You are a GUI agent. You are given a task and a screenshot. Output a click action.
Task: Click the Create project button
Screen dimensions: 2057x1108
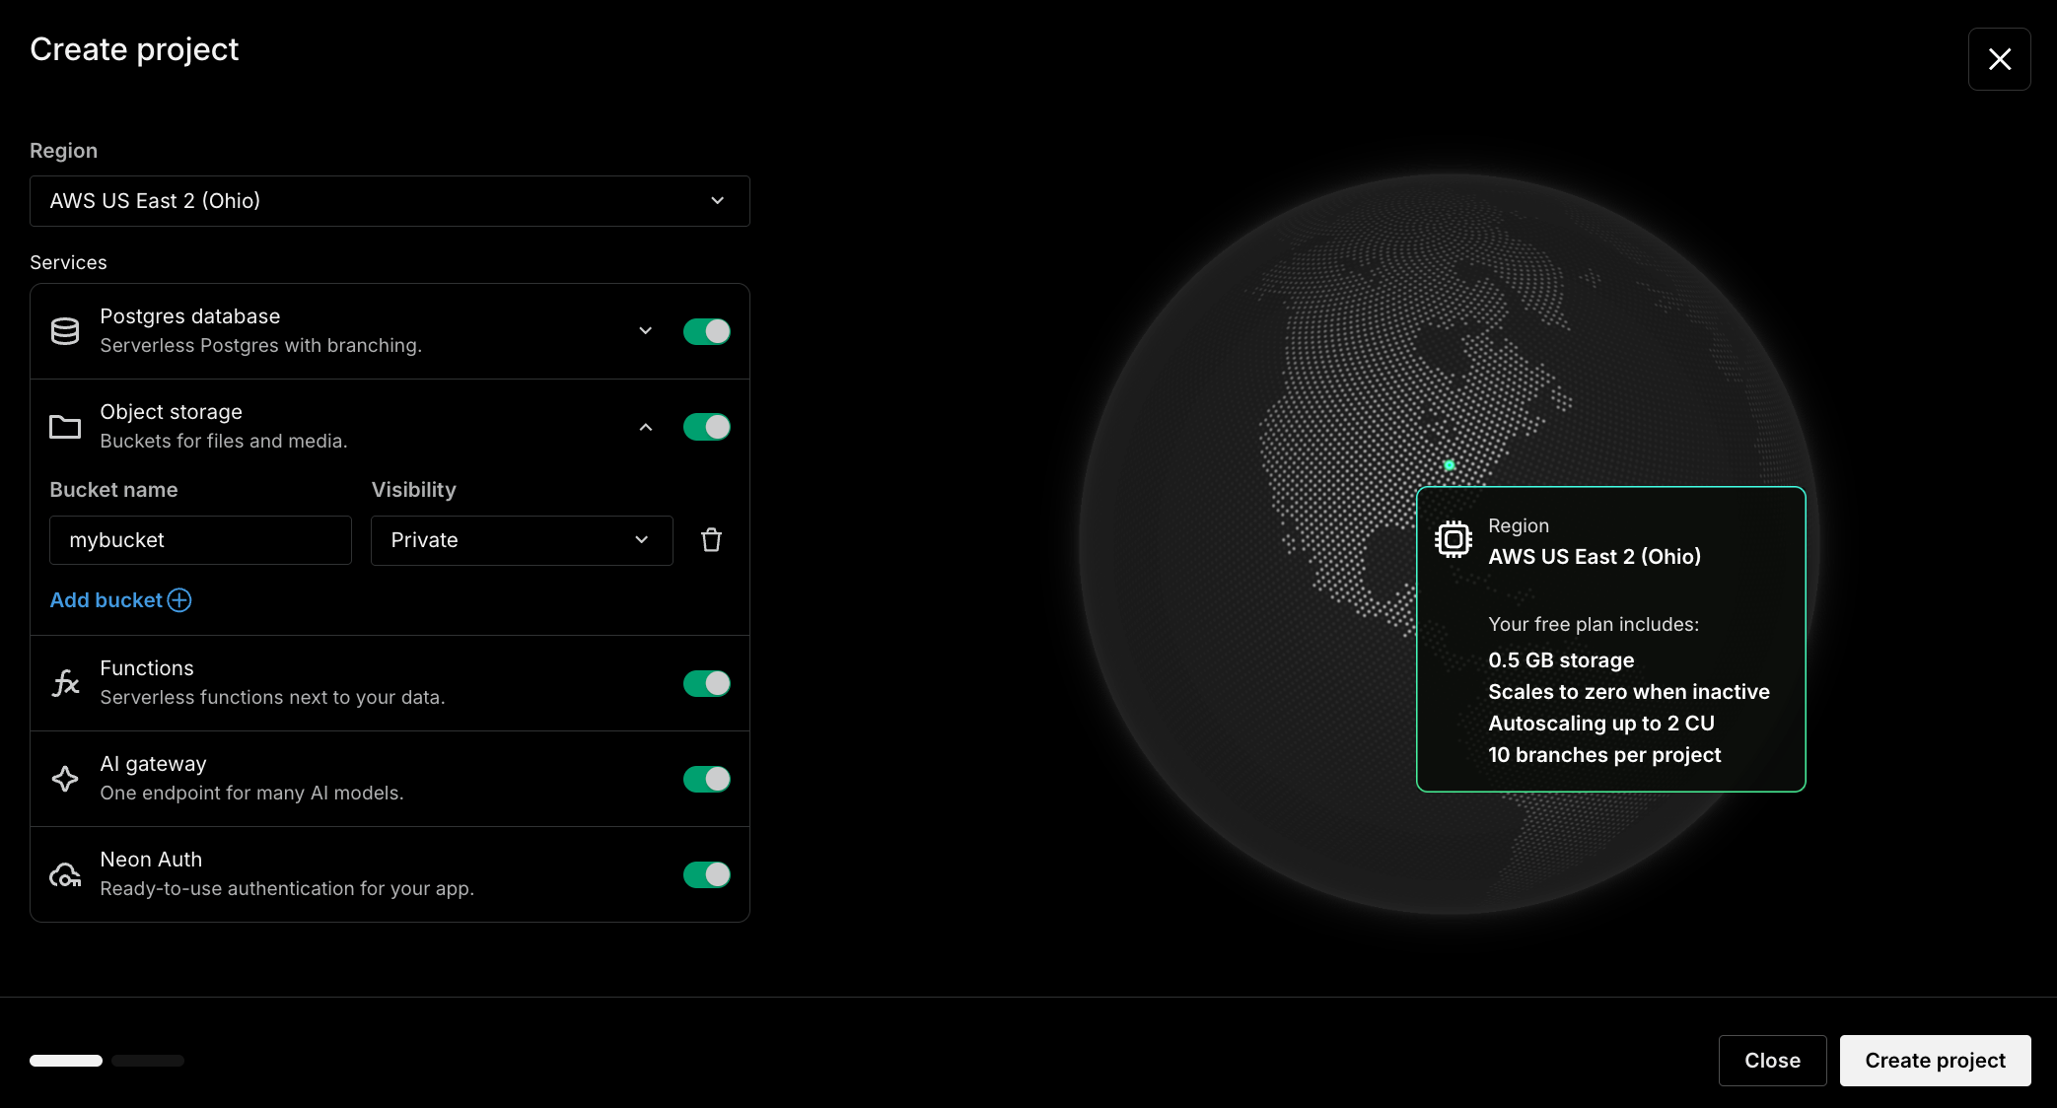[1935, 1061]
